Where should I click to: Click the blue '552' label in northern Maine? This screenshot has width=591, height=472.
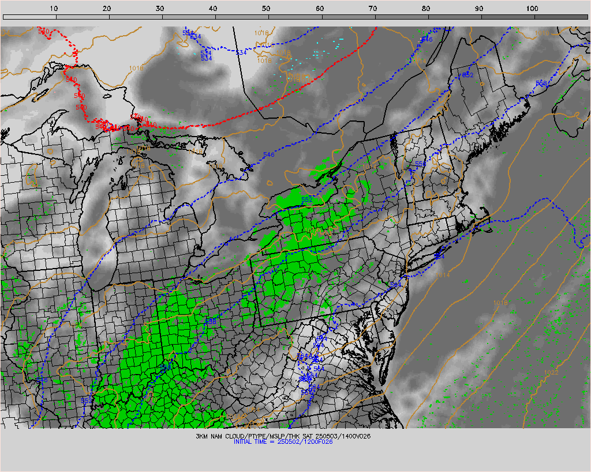(x=467, y=75)
